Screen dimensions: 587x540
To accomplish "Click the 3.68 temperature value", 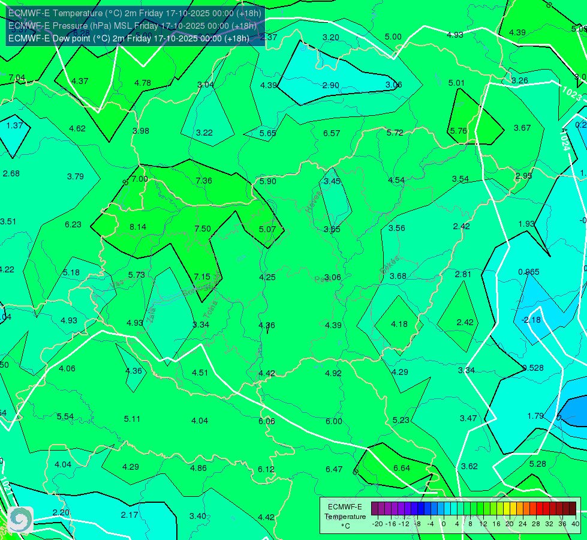I will [x=398, y=276].
